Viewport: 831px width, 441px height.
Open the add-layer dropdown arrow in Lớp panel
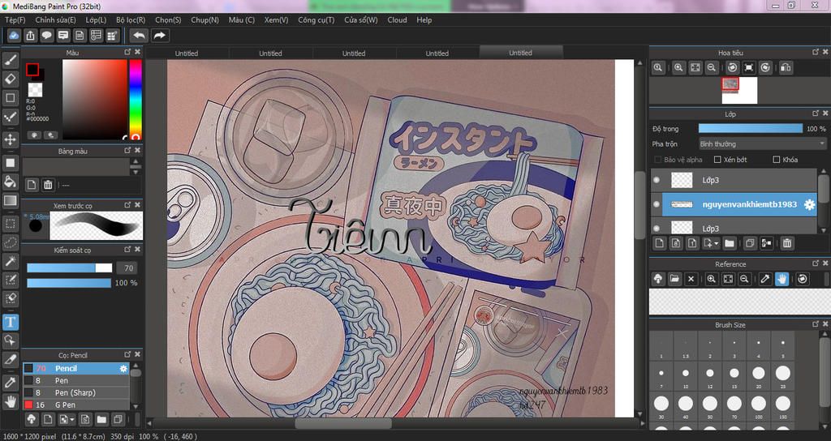tap(717, 243)
